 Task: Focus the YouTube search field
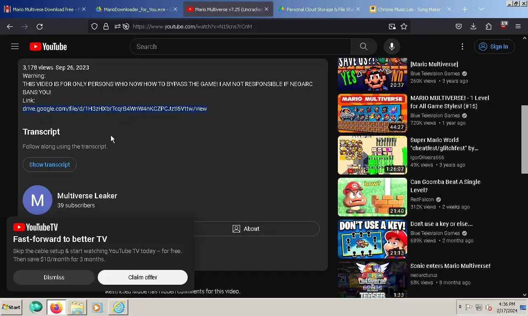point(240,46)
